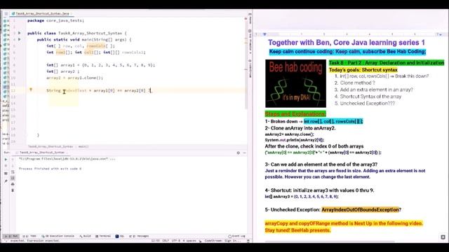449x252 pixels.
Task: Toggle scroll to end of console output
Action: (13, 178)
